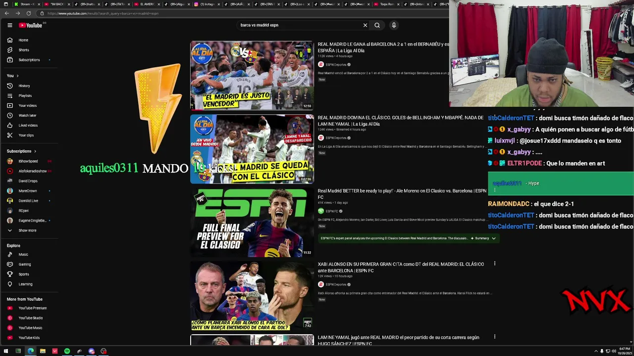Open YouTube Kids link

(30, 338)
